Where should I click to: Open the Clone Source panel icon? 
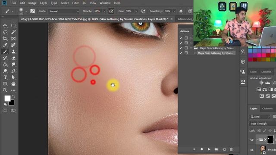point(243,72)
